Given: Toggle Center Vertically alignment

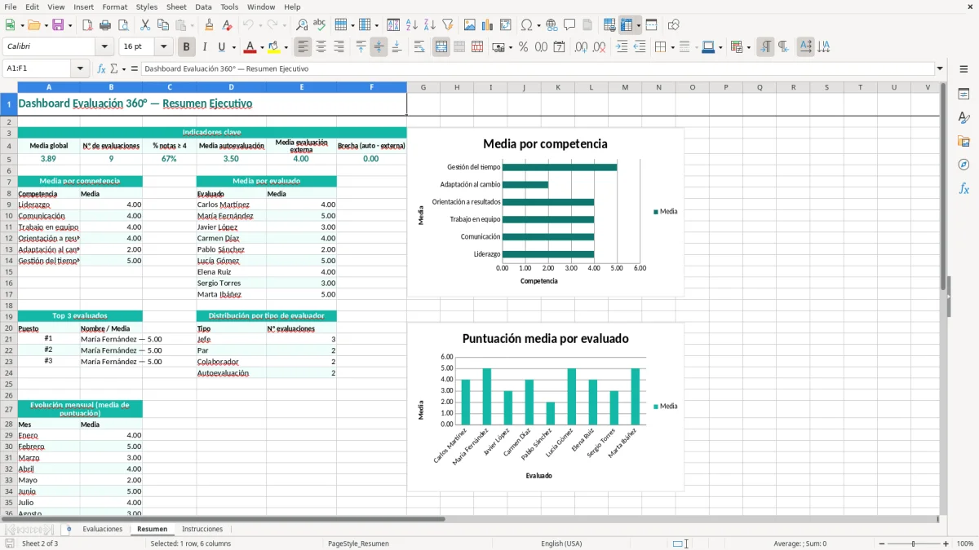Looking at the screenshot, I should 379,47.
